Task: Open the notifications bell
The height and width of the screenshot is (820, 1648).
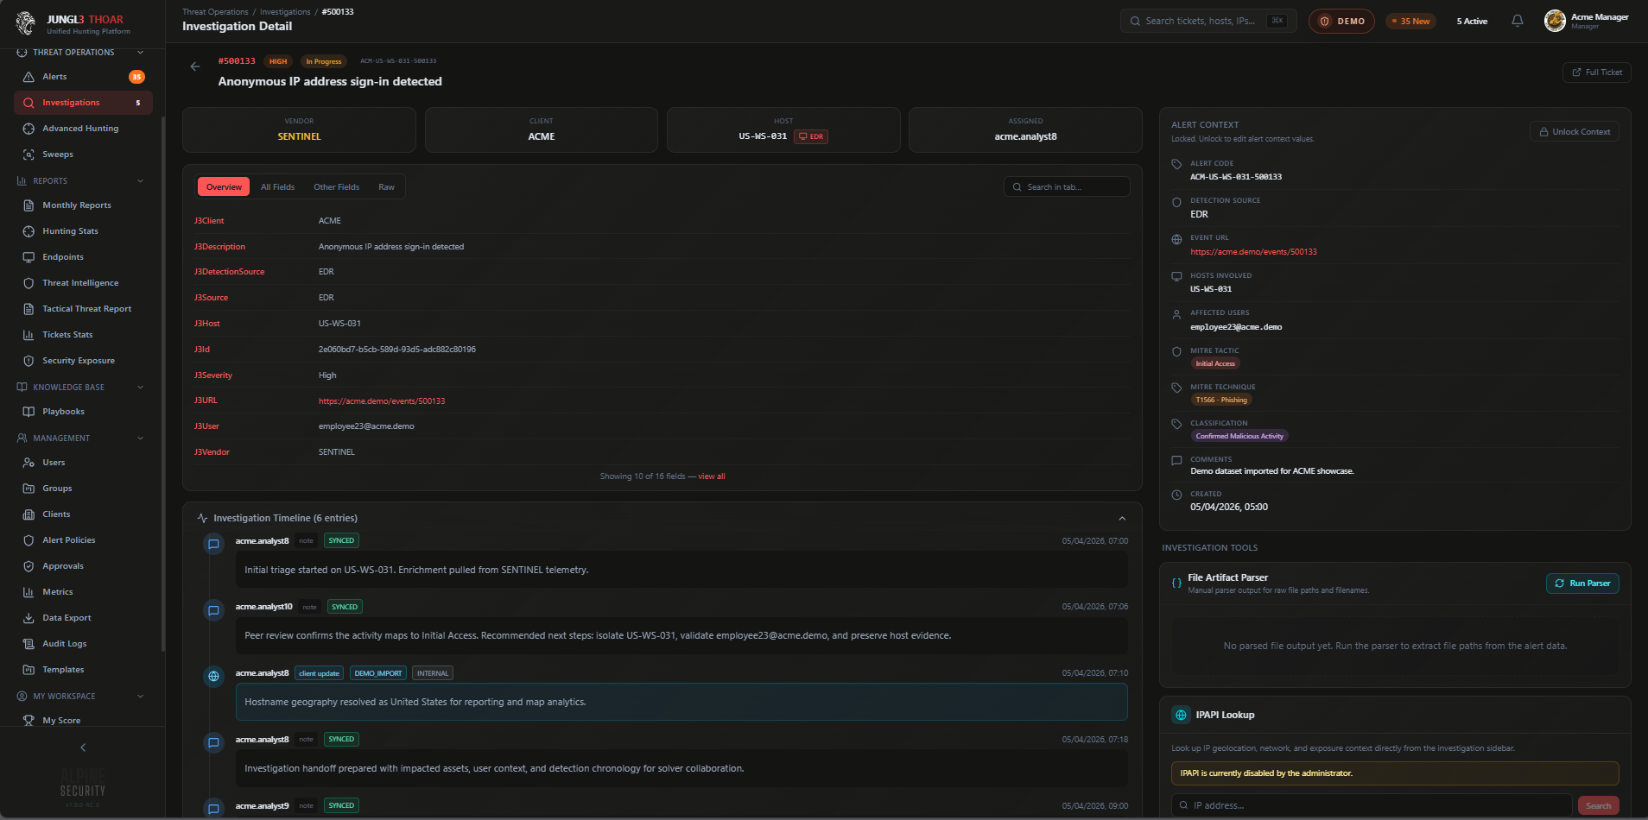Action: click(x=1518, y=21)
